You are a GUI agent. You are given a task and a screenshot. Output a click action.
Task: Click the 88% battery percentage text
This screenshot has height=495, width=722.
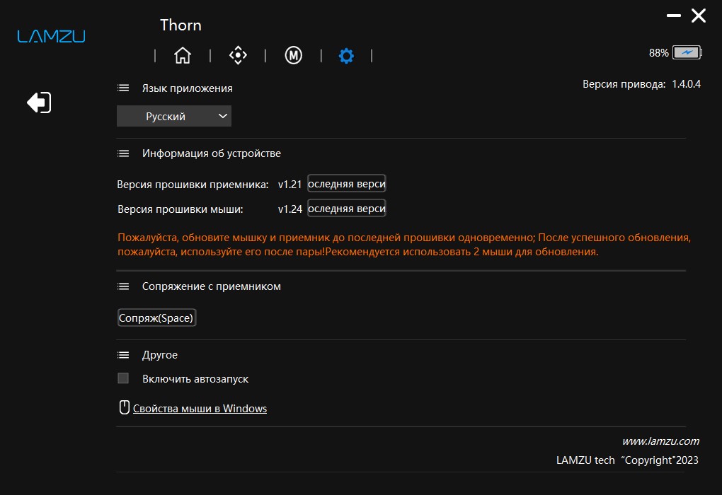click(x=658, y=53)
